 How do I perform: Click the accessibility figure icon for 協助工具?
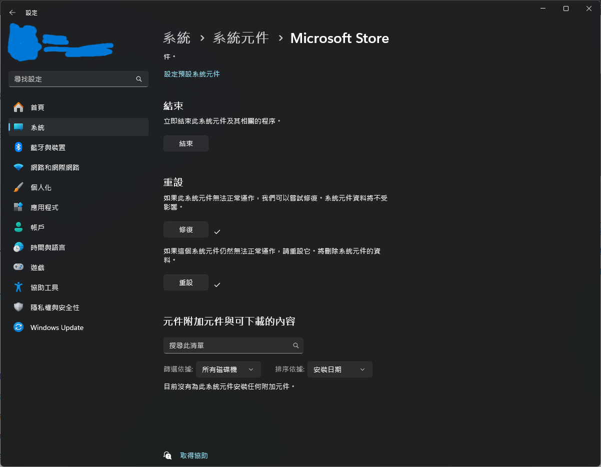tap(18, 287)
